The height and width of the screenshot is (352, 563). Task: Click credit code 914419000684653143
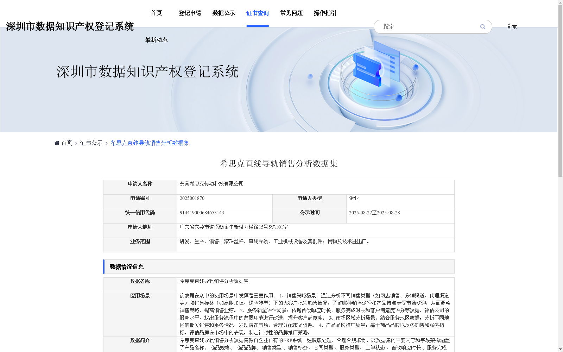pyautogui.click(x=202, y=213)
